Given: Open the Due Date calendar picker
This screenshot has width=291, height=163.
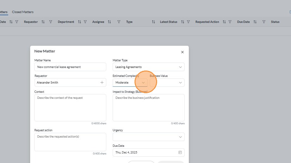Looking at the screenshot, I should (180, 153).
